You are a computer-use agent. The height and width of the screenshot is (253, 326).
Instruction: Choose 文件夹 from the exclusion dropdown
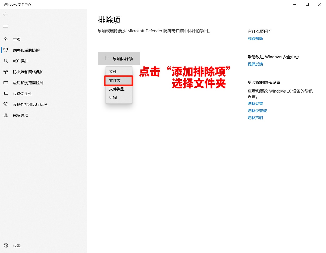point(119,81)
